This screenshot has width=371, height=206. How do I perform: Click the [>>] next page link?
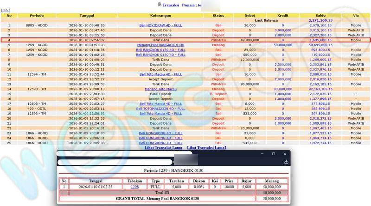click(6, 10)
